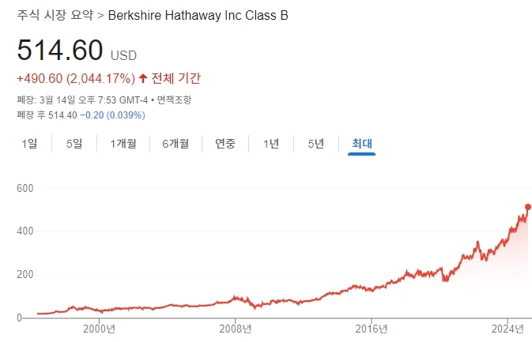The width and height of the screenshot is (532, 342).
Task: Switch to the 5년 range tab
Action: tap(315, 143)
